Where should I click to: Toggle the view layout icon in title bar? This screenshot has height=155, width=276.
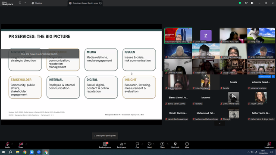pyautogui.click(x=252, y=3)
